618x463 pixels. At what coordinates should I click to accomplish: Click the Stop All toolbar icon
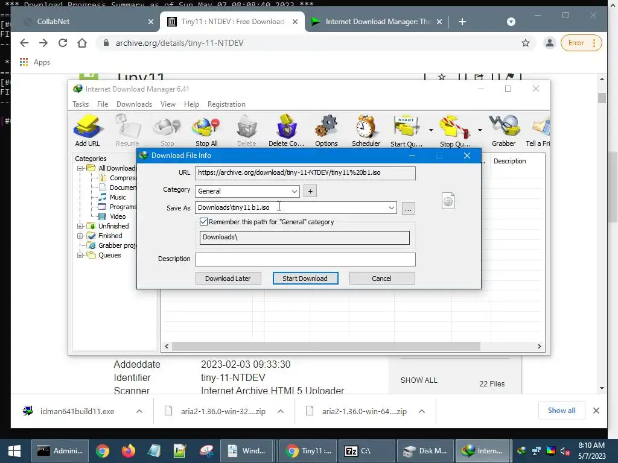(206, 131)
